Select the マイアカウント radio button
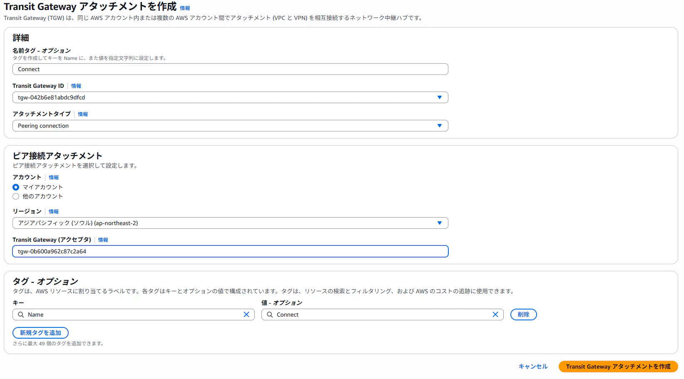The height and width of the screenshot is (379, 684). click(15, 187)
